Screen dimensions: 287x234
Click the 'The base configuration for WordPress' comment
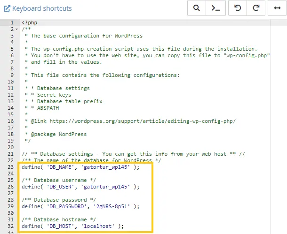coord(87,36)
